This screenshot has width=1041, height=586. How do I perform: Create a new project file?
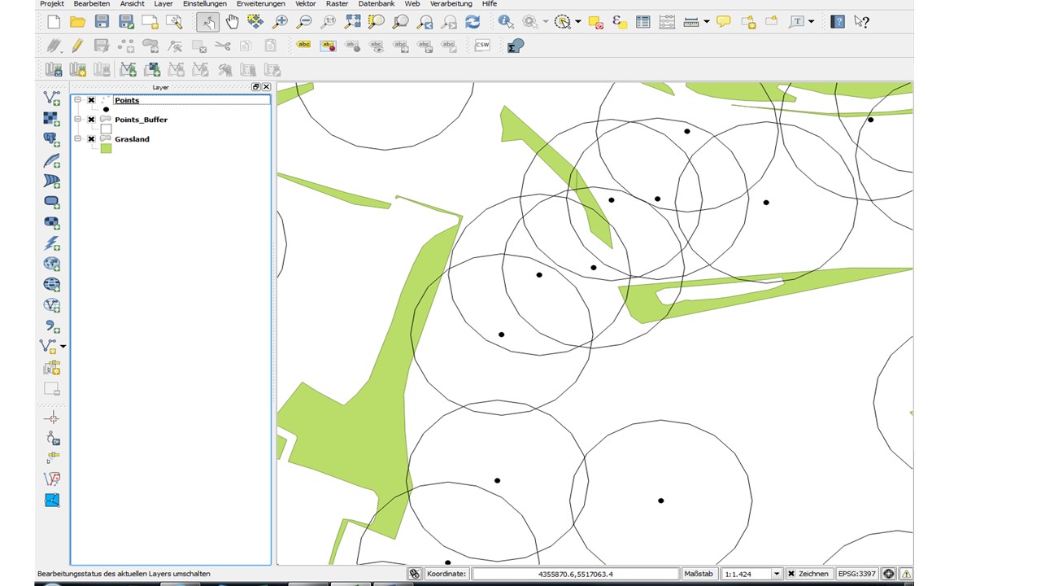[54, 22]
